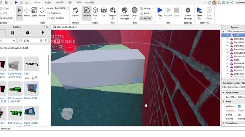Screen dimensions: 245x137
Task: Enable the Collisions checkbox
Action: pos(49,13)
